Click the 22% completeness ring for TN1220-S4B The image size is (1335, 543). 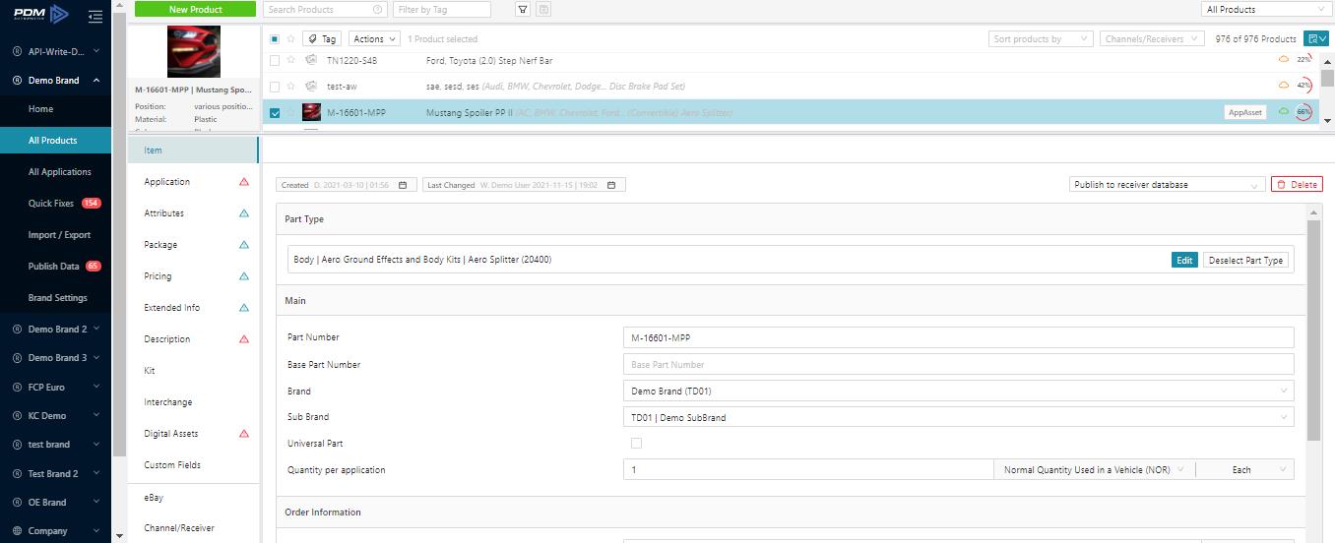[1303, 59]
